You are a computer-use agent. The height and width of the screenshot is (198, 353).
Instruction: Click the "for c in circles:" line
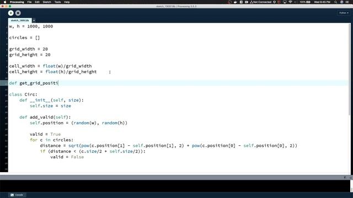pyautogui.click(x=51, y=140)
